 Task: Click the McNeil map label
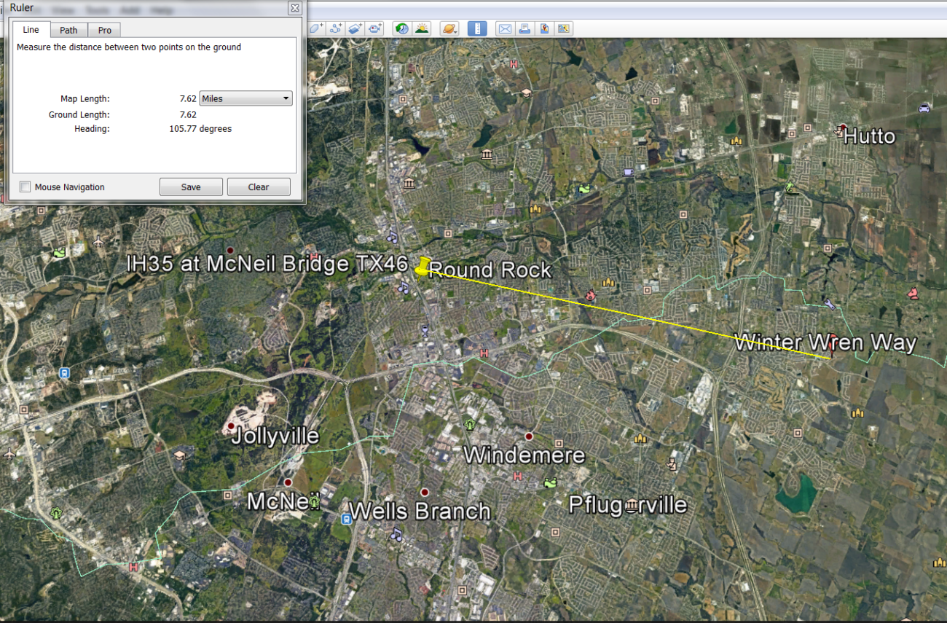point(284,501)
